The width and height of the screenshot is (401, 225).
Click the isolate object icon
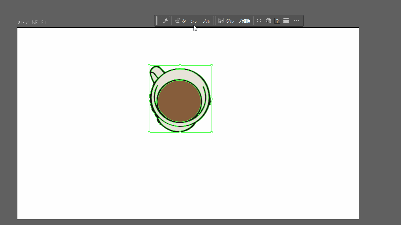tap(259, 21)
